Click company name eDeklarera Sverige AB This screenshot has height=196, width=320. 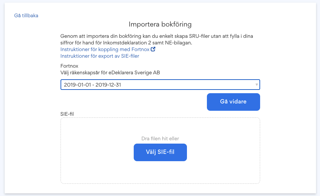[134, 73]
